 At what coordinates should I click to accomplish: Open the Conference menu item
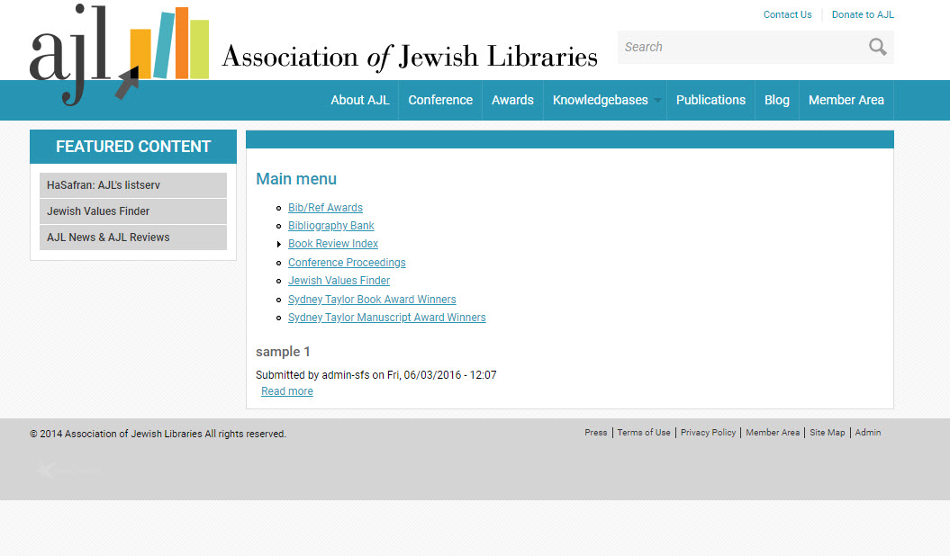point(440,100)
